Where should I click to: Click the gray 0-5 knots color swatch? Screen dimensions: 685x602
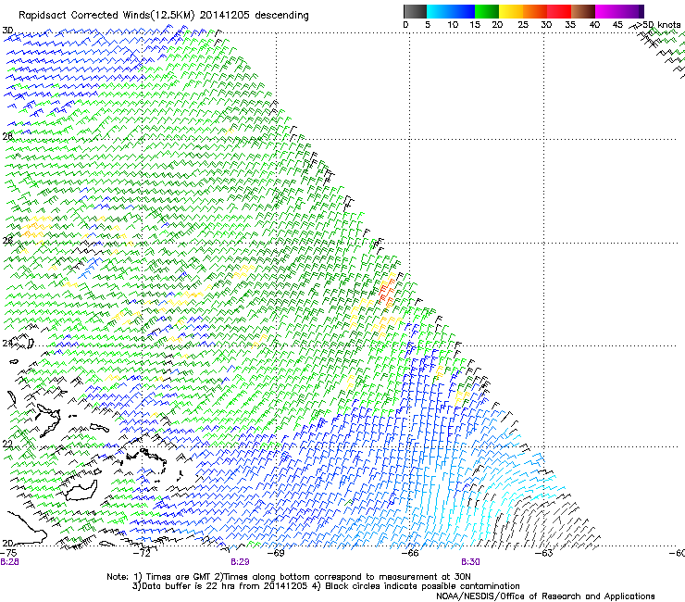coord(415,11)
